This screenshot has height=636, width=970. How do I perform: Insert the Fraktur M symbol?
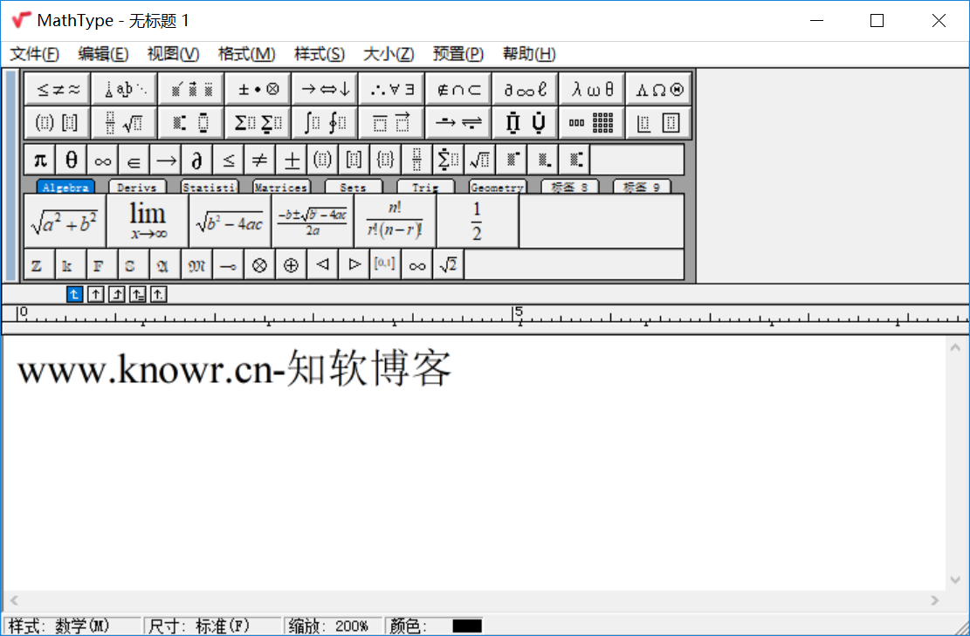click(x=196, y=265)
